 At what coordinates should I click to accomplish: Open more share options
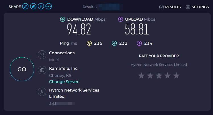(49, 6)
